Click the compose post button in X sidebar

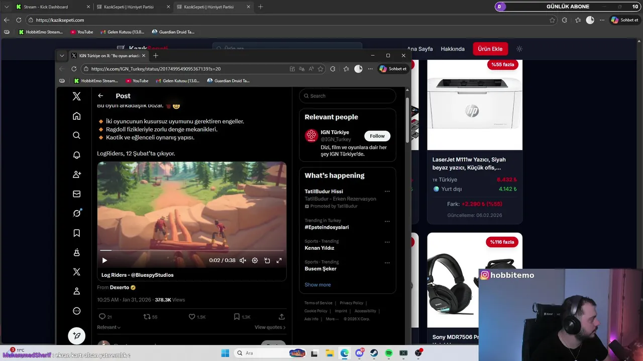coord(76,335)
